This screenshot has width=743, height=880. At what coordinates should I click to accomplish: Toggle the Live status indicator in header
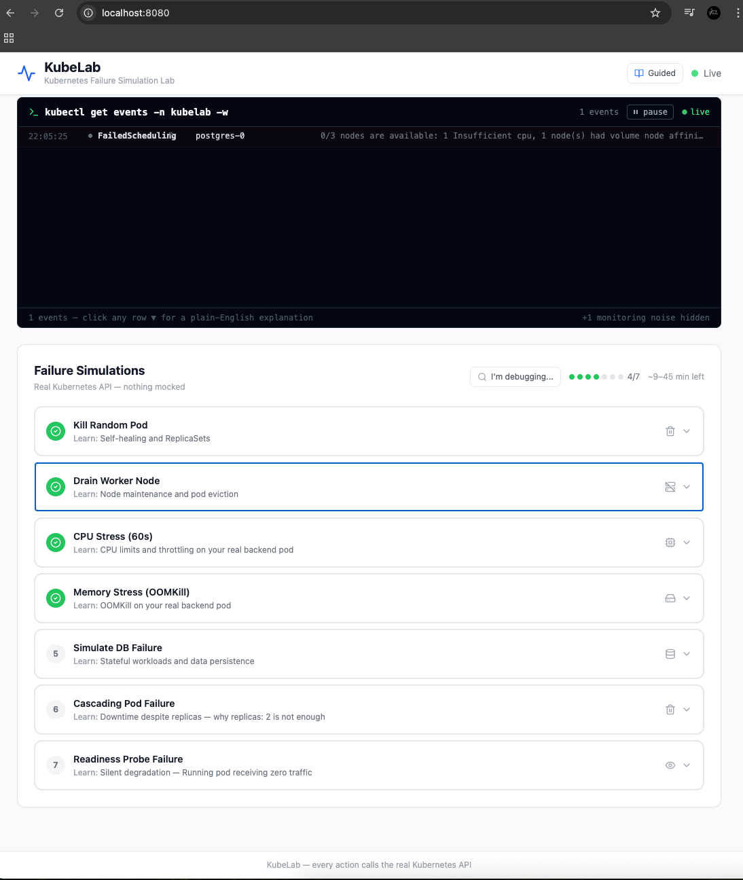(706, 73)
